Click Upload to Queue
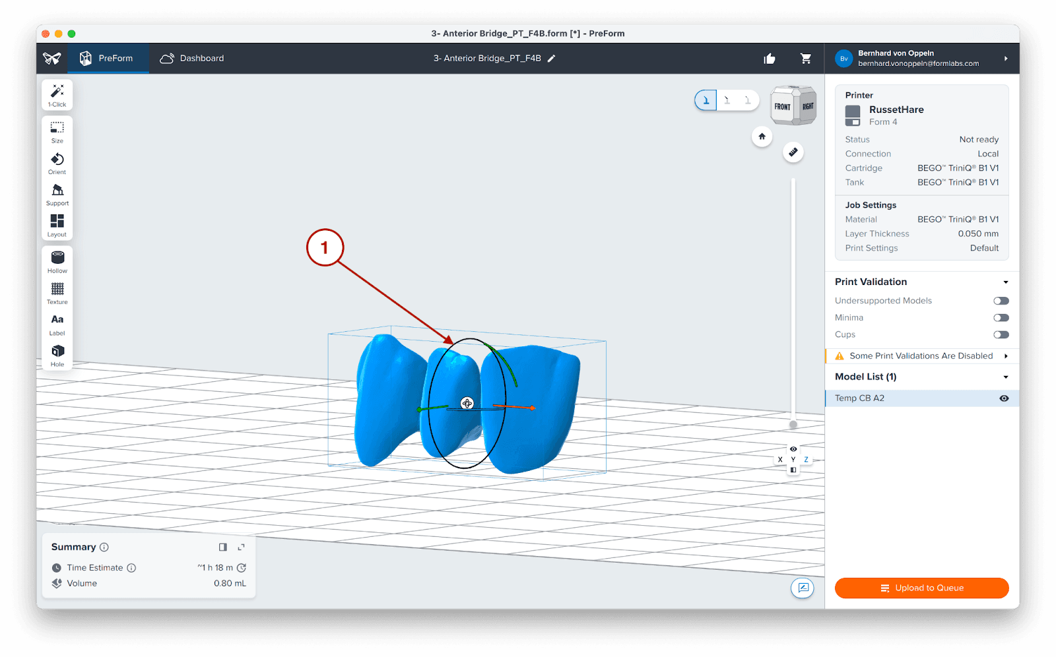Screen dimensions: 1056x657 [x=921, y=588]
